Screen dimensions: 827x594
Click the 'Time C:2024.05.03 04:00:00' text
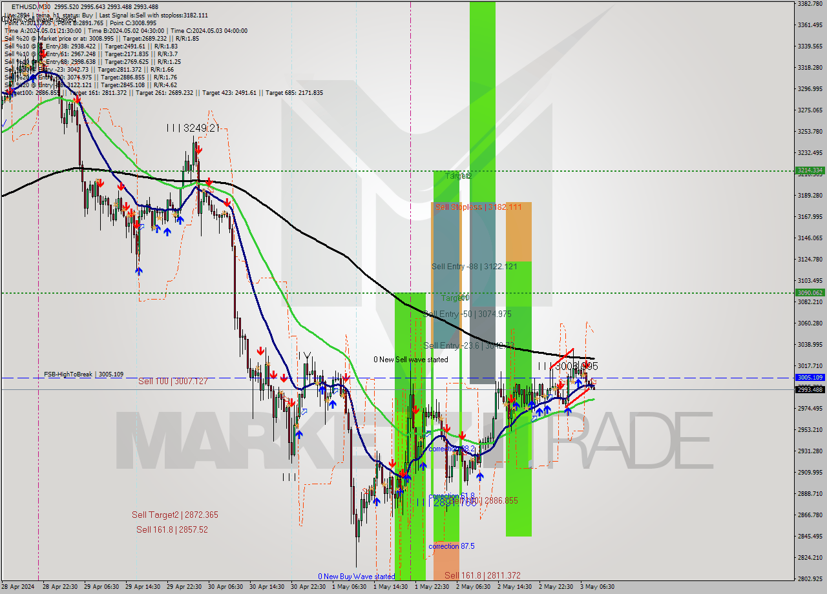tap(209, 30)
